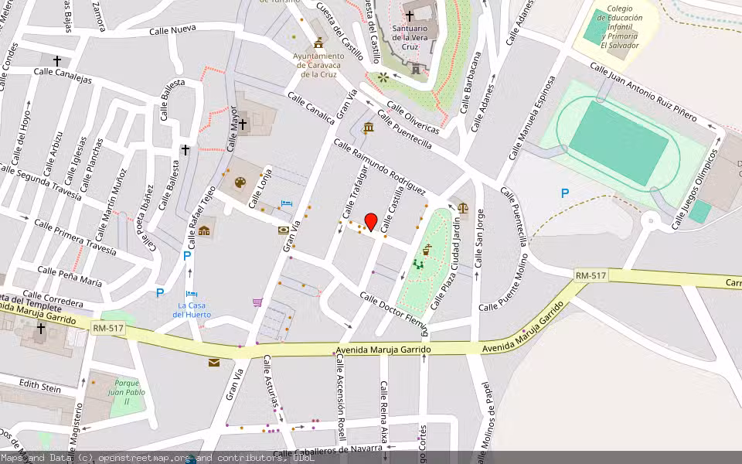Click the hotel bed icon beside Calle Lonja

[286, 203]
